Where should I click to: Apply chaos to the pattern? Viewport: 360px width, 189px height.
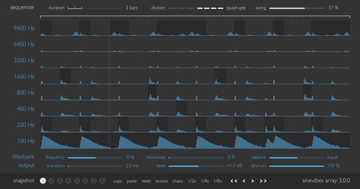(x=178, y=181)
